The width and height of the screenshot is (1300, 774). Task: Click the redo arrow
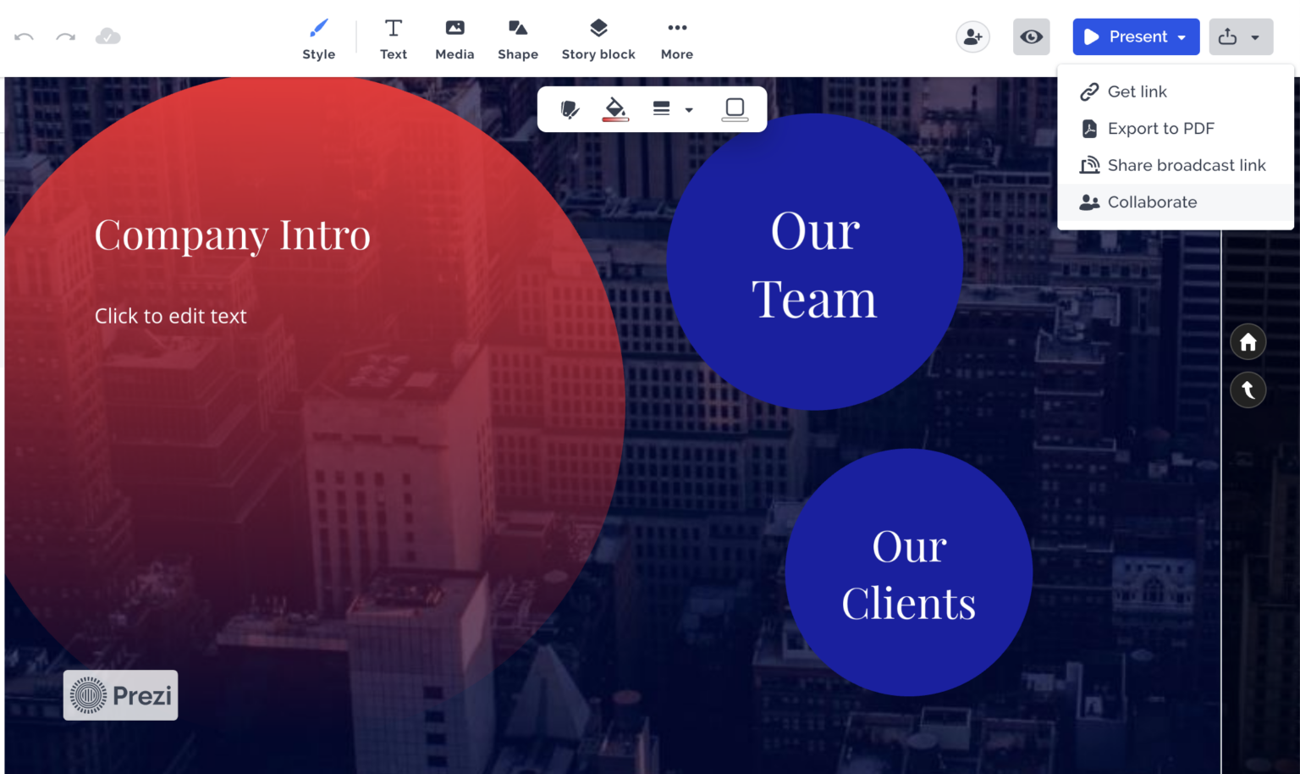pos(65,36)
